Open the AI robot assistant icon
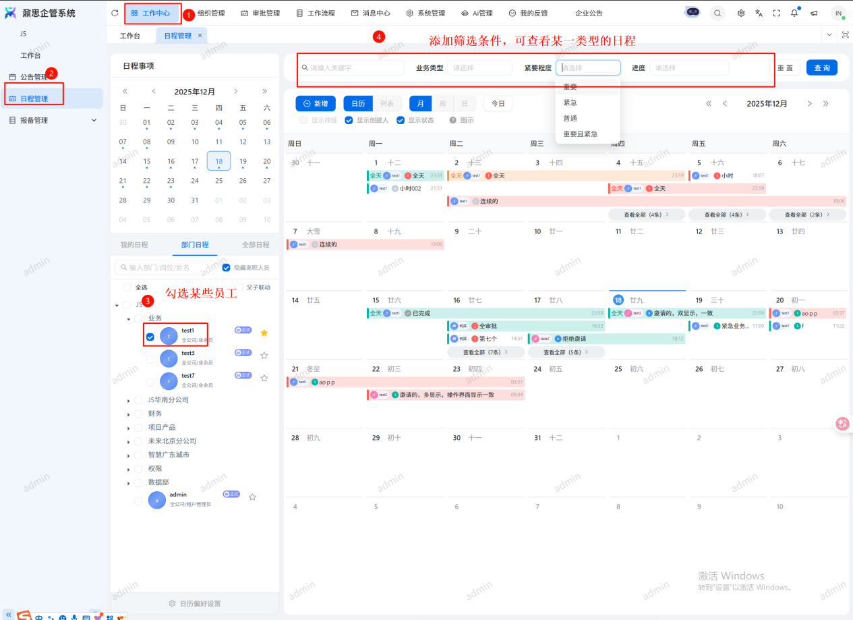This screenshot has width=853, height=620. coord(692,13)
